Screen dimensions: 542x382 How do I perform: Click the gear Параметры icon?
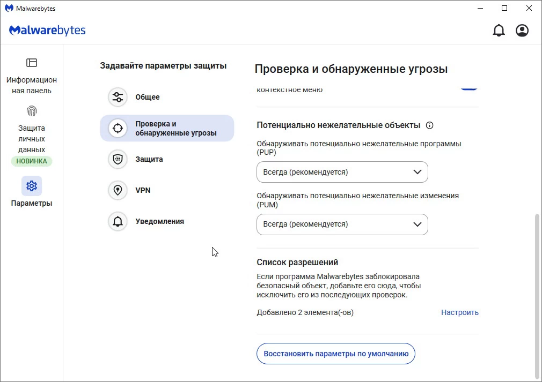point(32,186)
